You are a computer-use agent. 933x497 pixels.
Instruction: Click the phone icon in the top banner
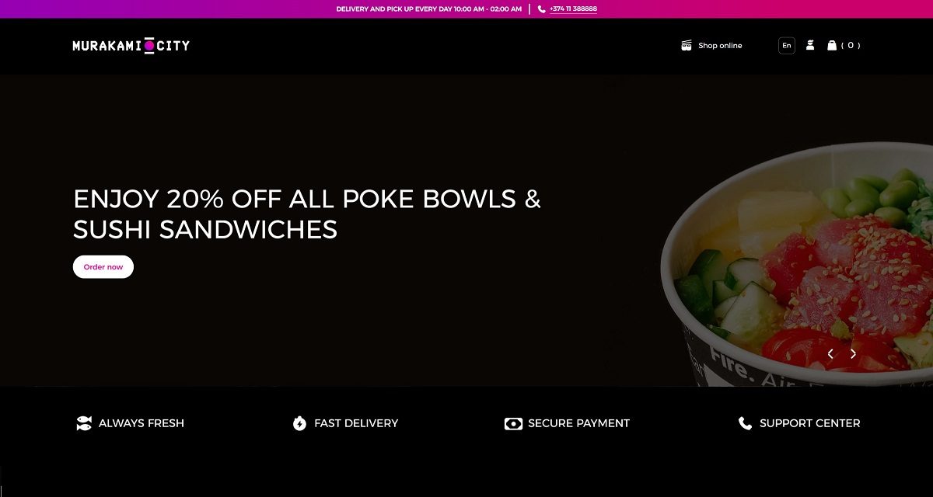[x=541, y=9]
